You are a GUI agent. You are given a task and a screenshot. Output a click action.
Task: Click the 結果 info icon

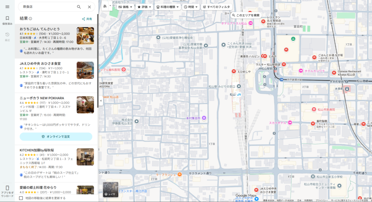point(31,19)
